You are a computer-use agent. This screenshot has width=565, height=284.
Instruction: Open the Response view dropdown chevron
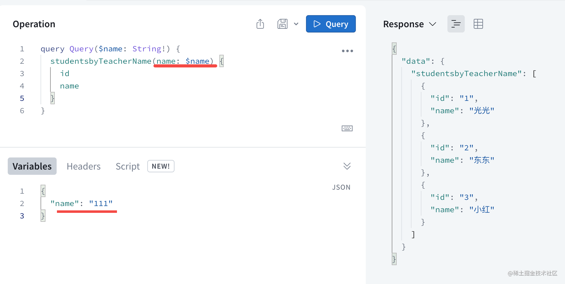click(x=433, y=24)
